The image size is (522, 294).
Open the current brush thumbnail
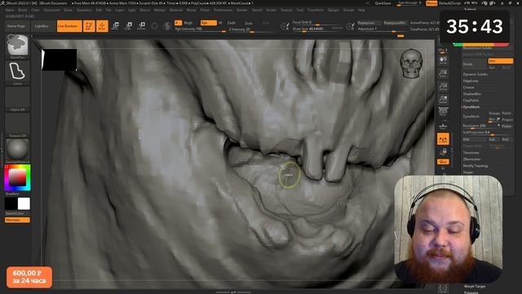17,45
